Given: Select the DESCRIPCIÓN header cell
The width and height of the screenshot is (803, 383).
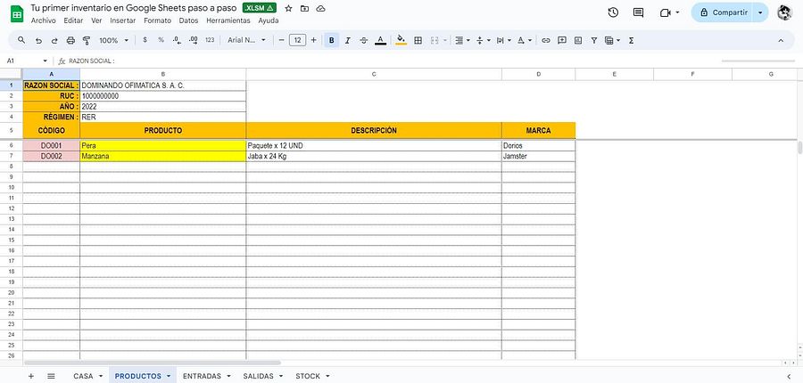Looking at the screenshot, I should pyautogui.click(x=374, y=130).
